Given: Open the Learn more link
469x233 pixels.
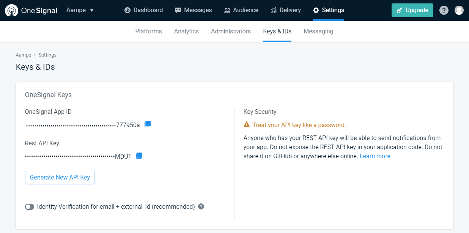Looking at the screenshot, I should (x=375, y=156).
